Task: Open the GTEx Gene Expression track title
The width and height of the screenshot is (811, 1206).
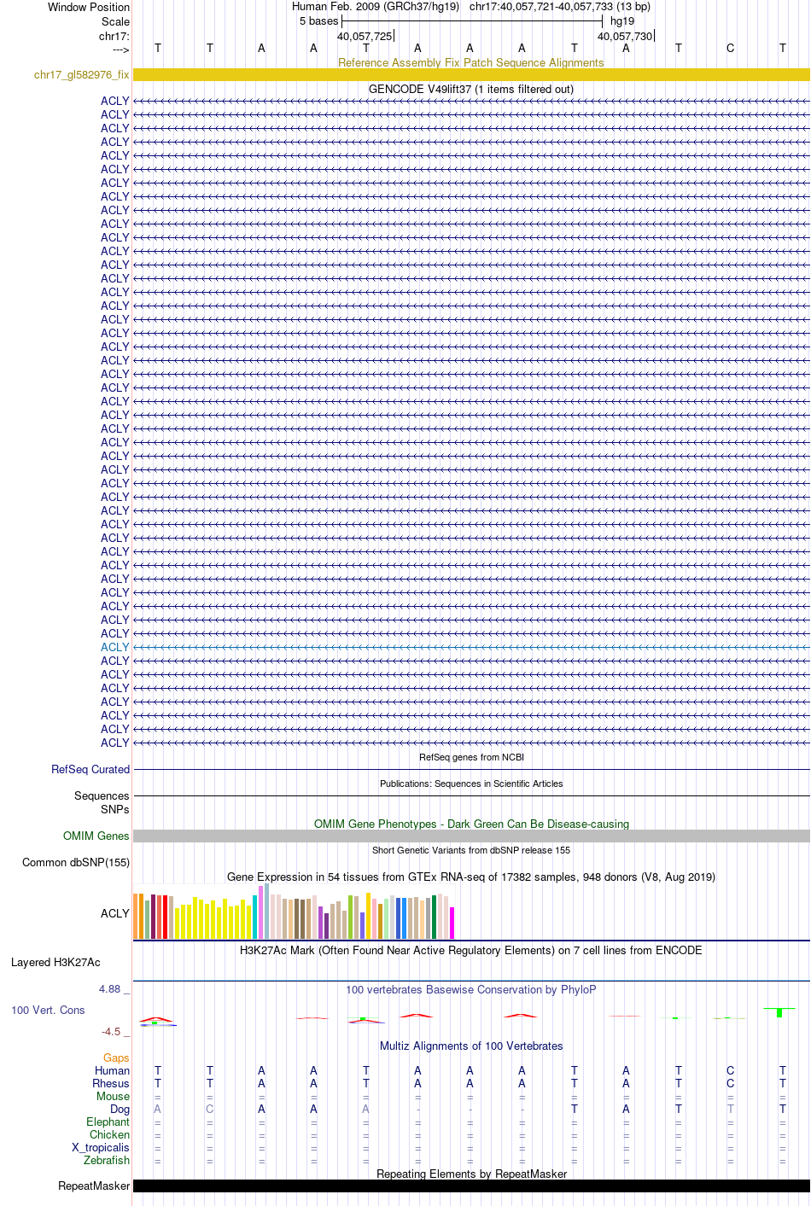Action: point(471,877)
